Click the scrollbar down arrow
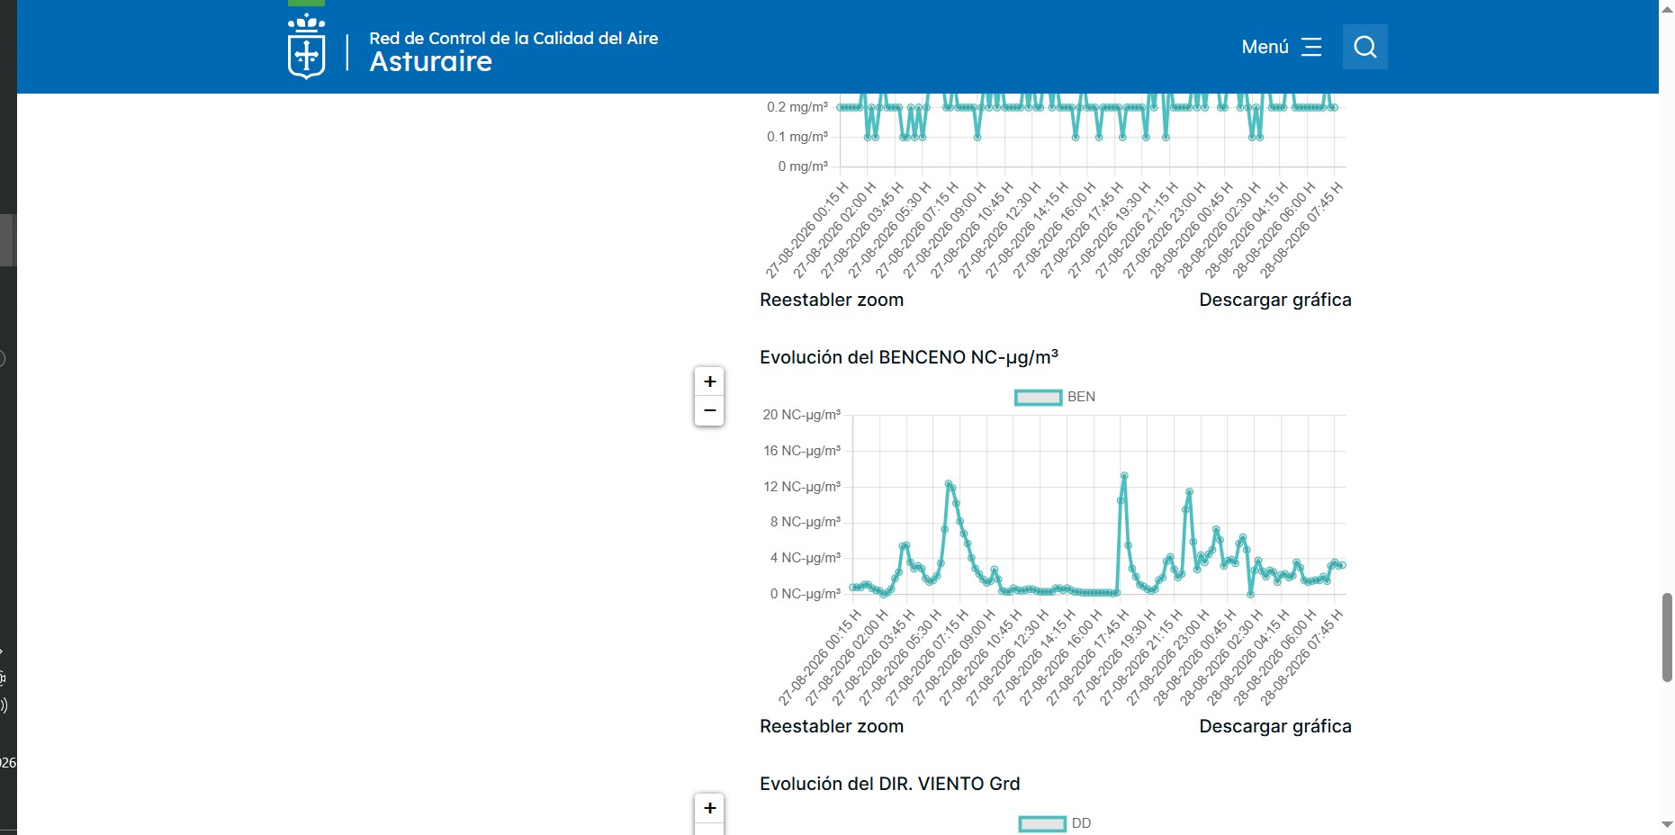The width and height of the screenshot is (1675, 835). point(1667,824)
